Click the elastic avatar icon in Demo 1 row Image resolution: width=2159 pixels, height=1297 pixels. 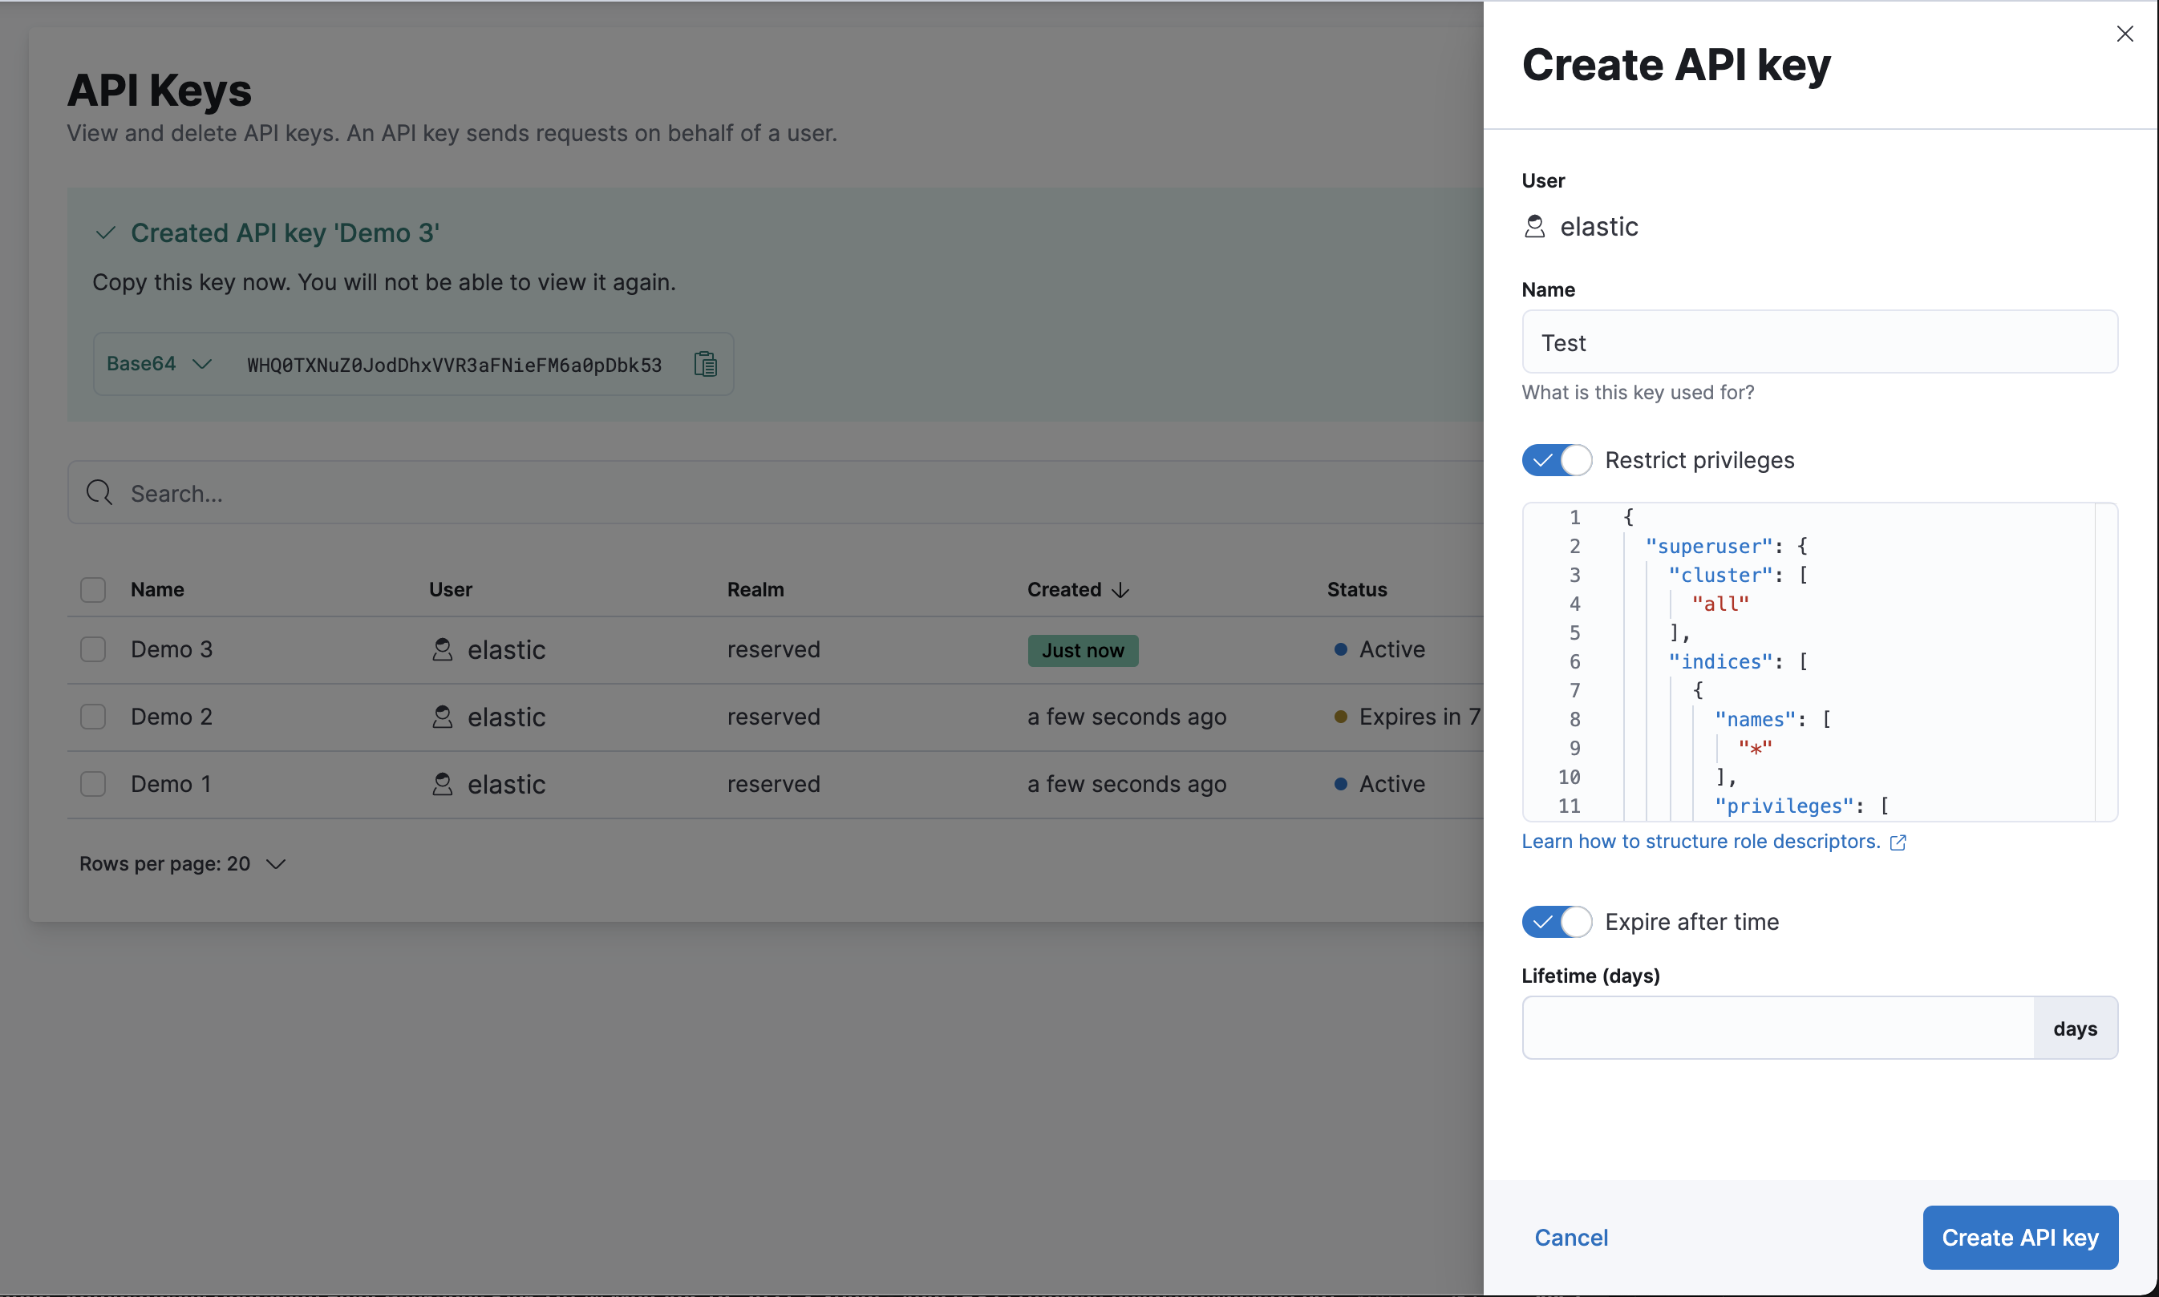(x=444, y=784)
